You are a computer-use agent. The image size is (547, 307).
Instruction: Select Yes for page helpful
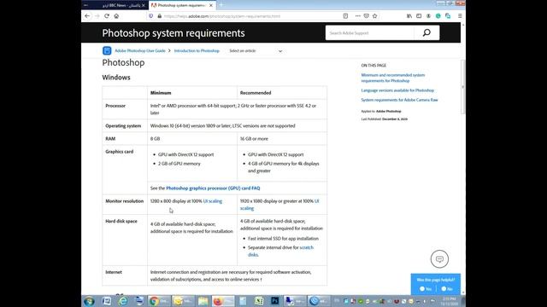coord(426,289)
